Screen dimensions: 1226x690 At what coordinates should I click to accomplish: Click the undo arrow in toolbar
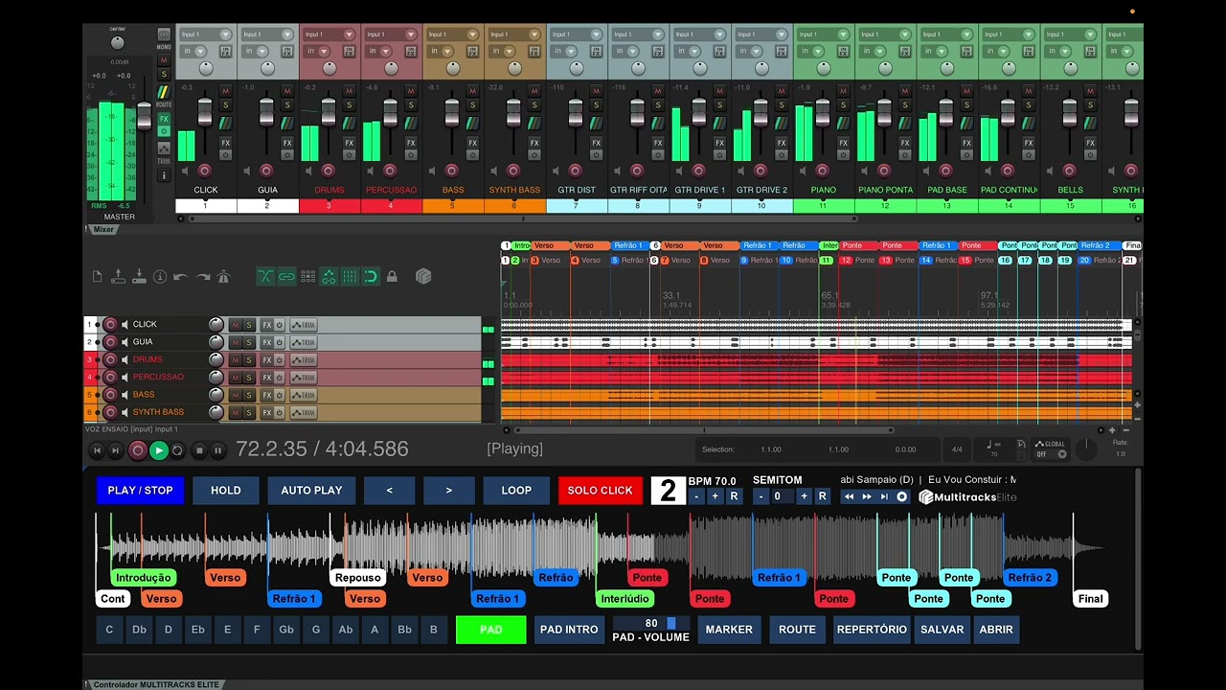coord(181,277)
